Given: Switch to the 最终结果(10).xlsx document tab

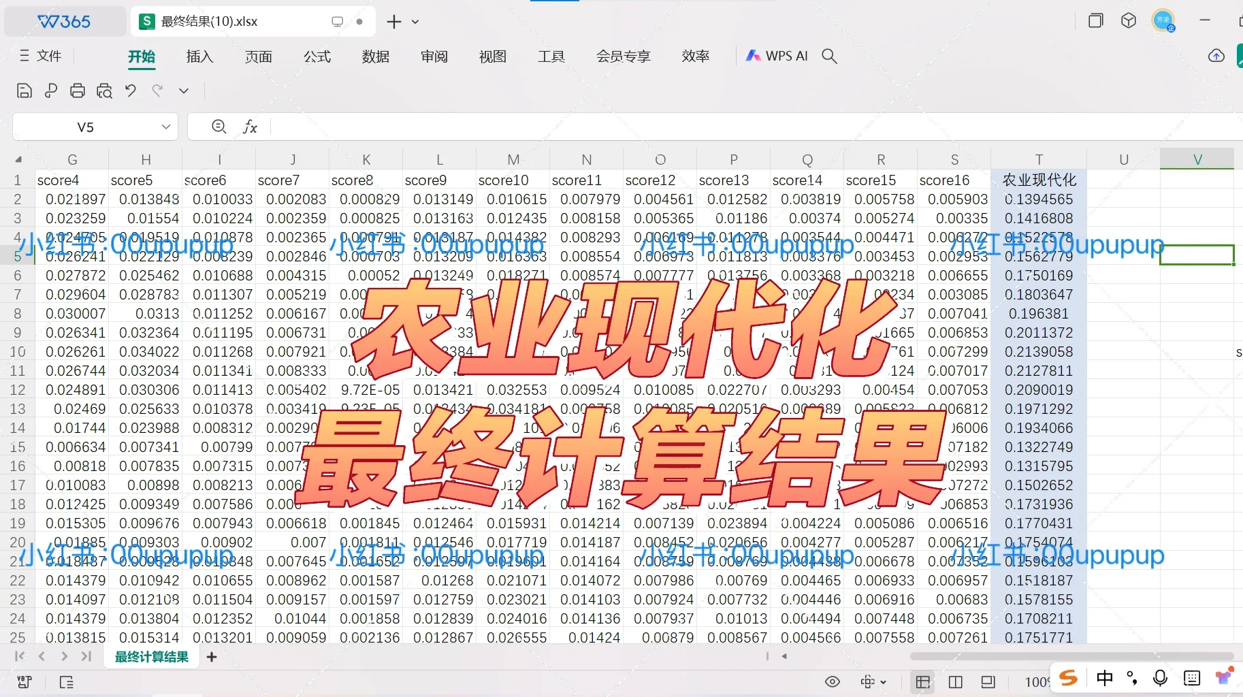Looking at the screenshot, I should click(252, 22).
